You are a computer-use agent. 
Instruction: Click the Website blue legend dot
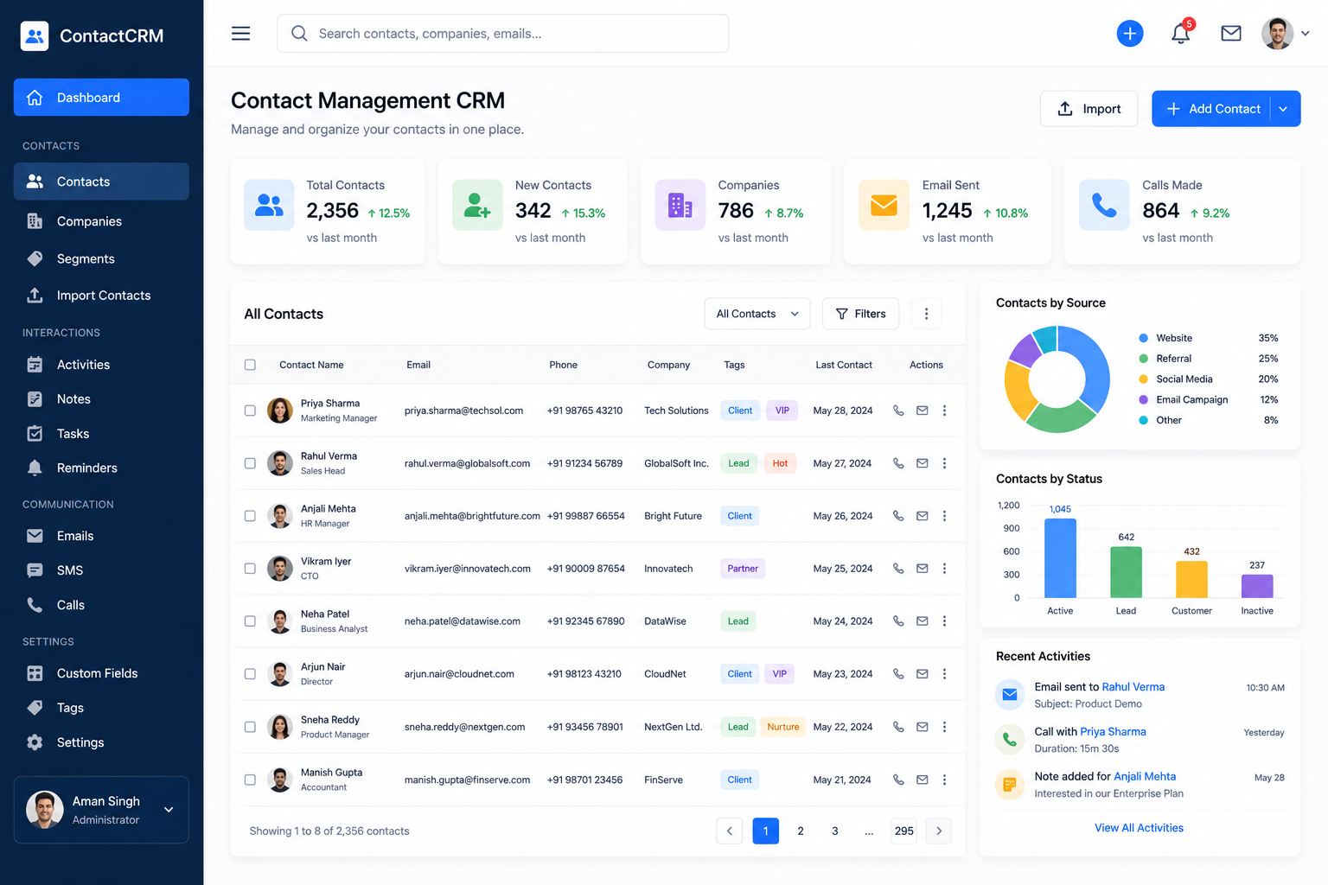1143,338
